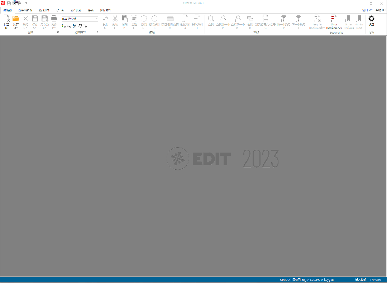The image size is (387, 283).
Task: Click the Find Next icon
Action: 238,19
